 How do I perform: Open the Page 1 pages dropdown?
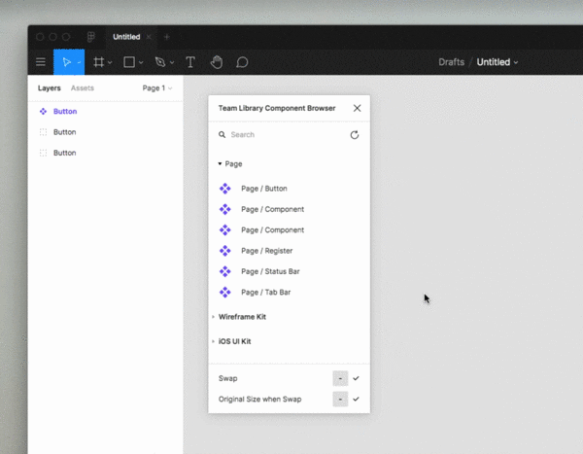coord(157,88)
